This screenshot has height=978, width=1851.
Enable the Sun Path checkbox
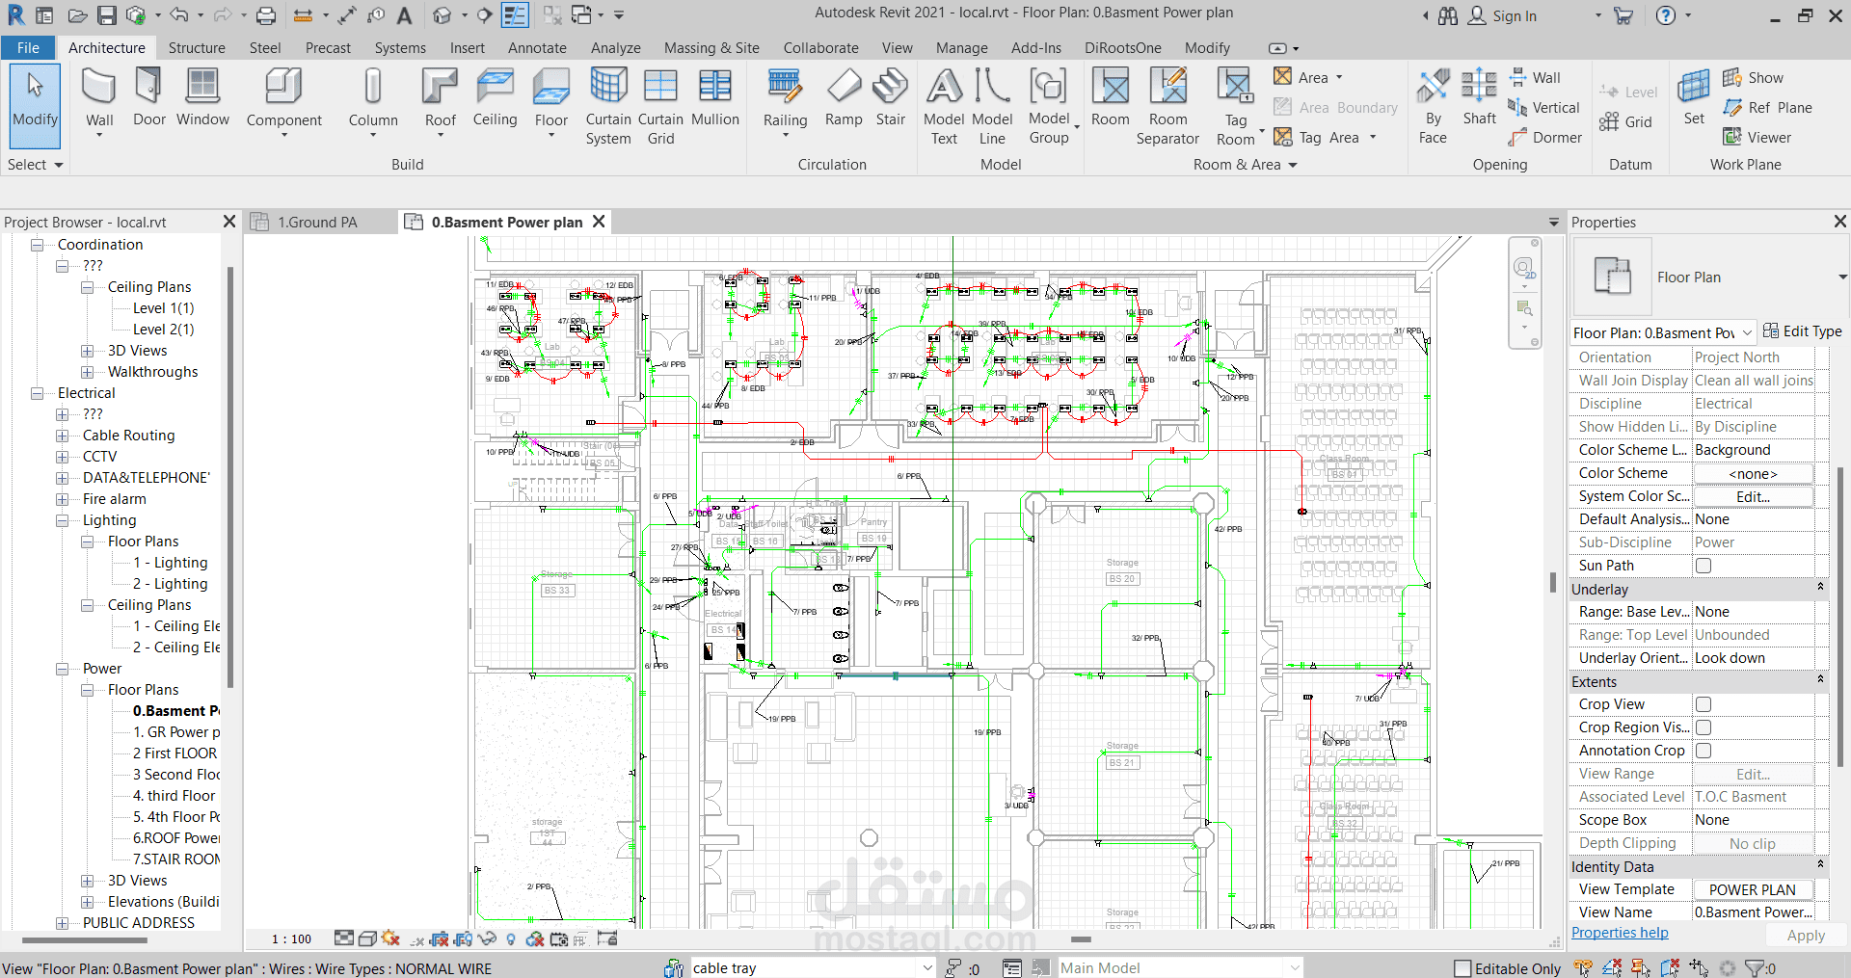tap(1703, 566)
